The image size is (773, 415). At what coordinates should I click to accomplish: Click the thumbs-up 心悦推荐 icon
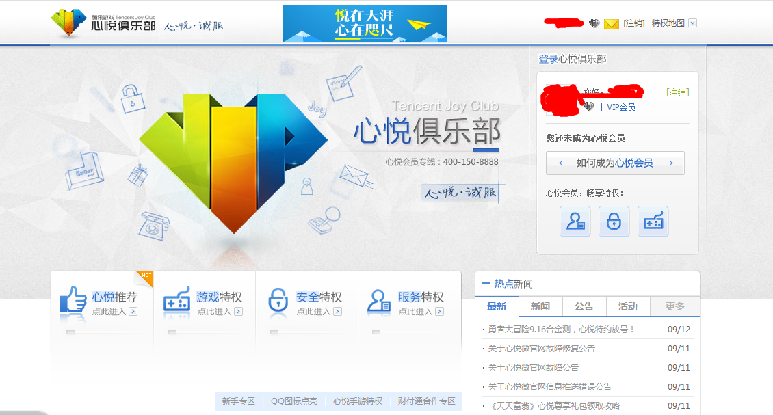pyautogui.click(x=73, y=300)
